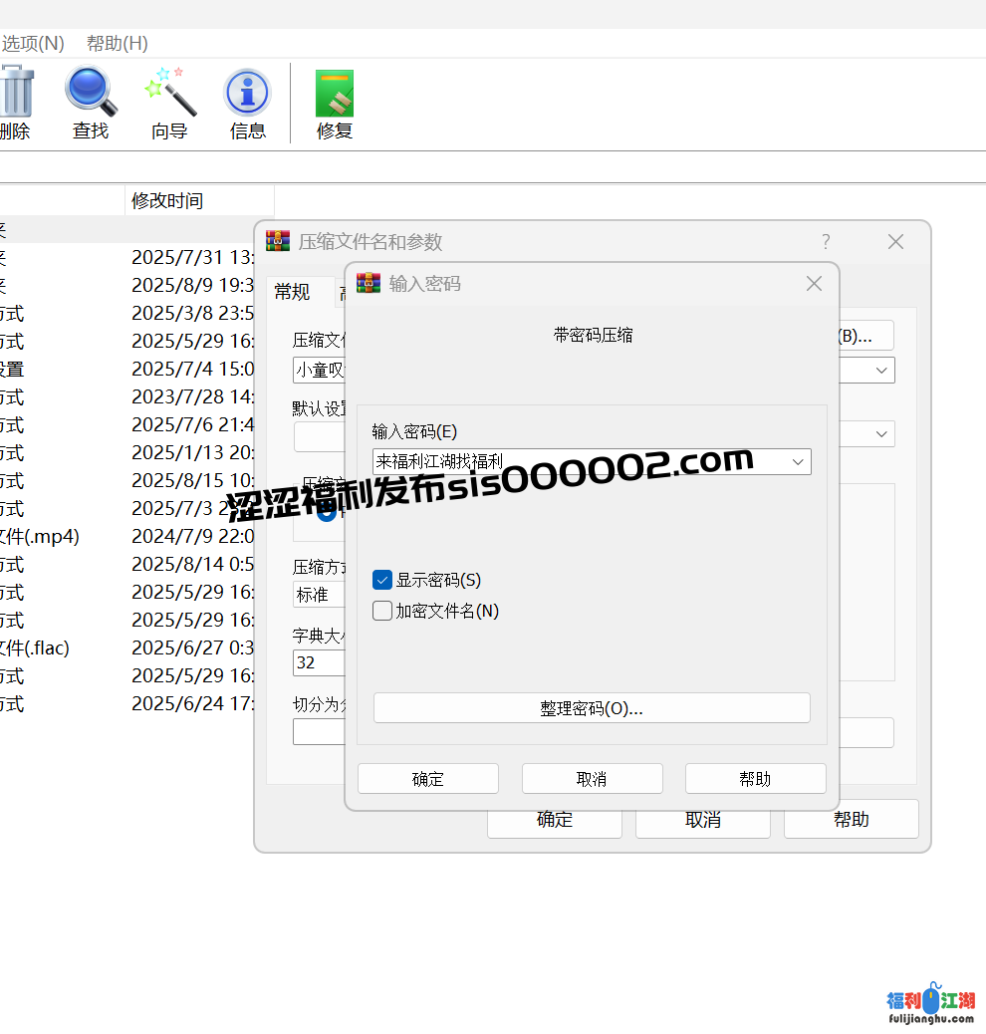Launch the 修复 (Repair) archive icon
The image size is (986, 1034).
point(334,92)
